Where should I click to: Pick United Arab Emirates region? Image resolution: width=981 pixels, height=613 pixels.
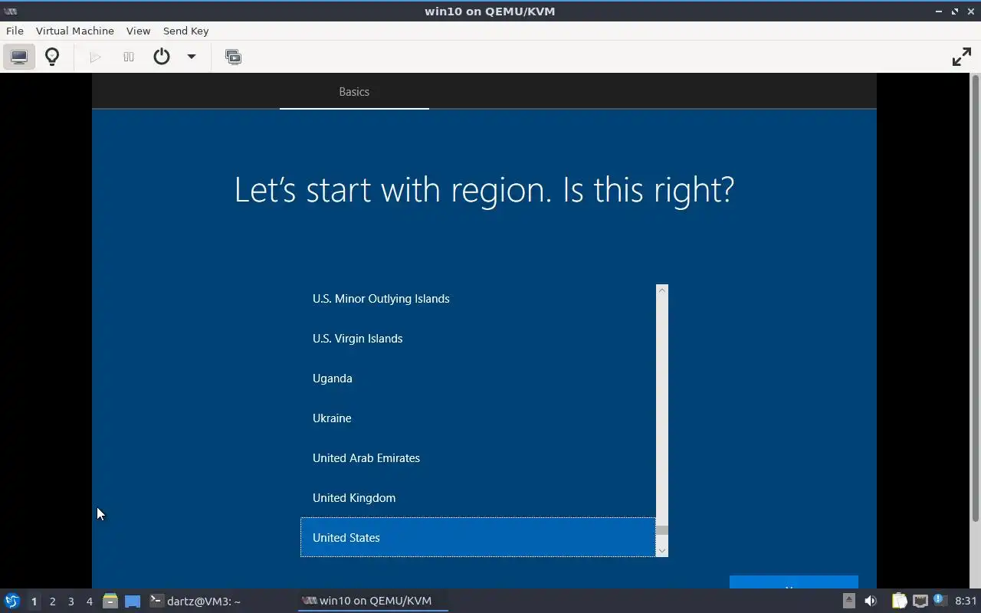478,458
